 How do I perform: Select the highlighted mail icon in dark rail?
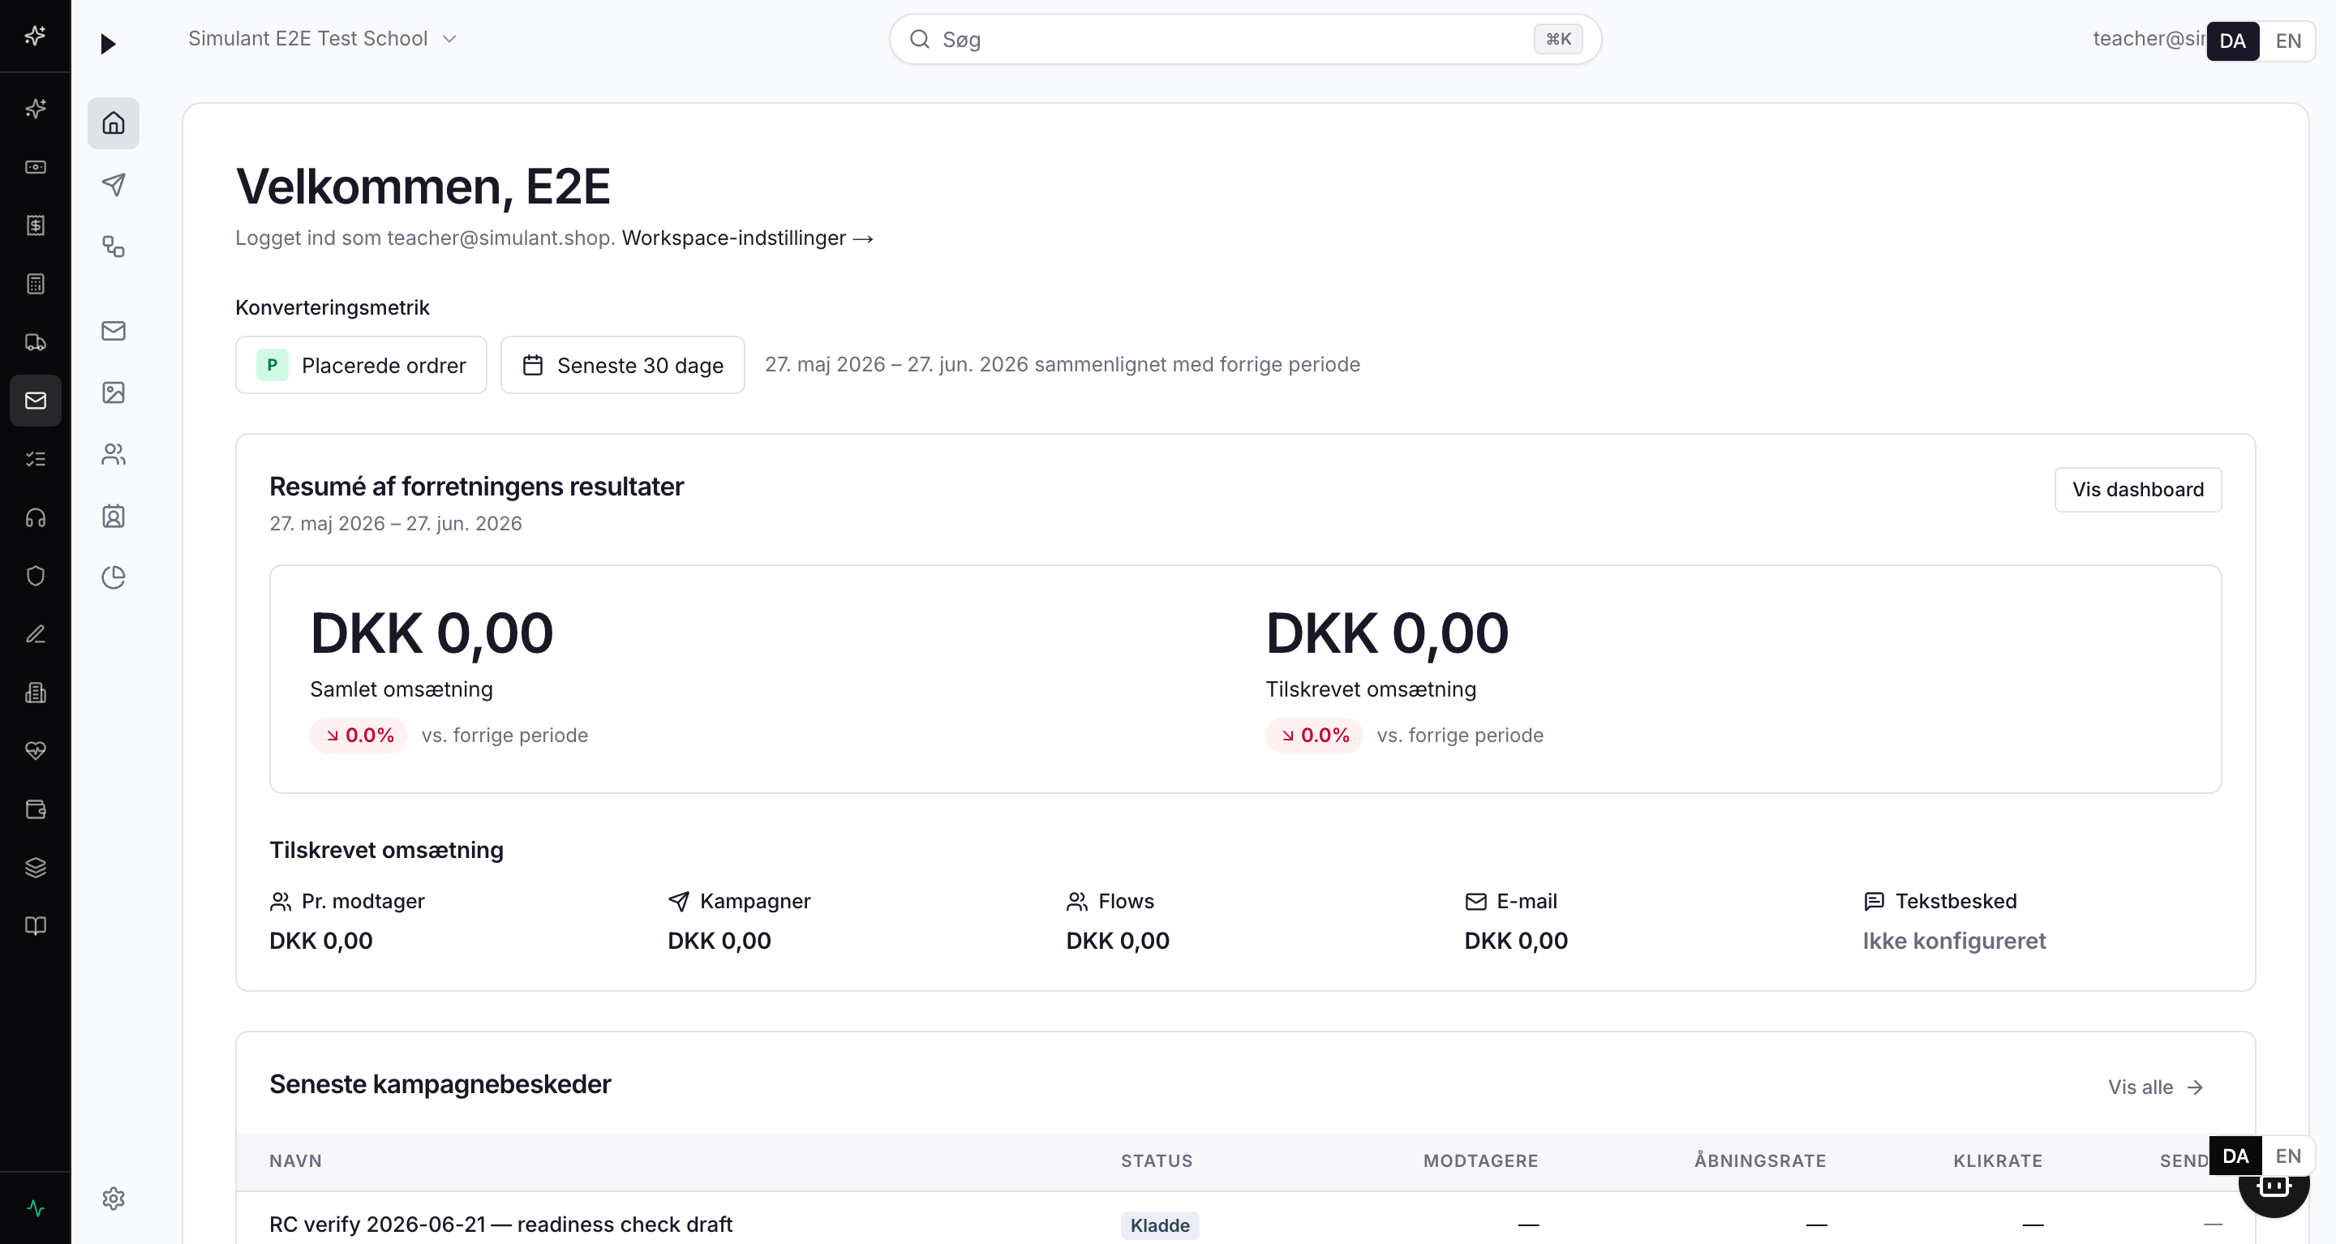(36, 400)
